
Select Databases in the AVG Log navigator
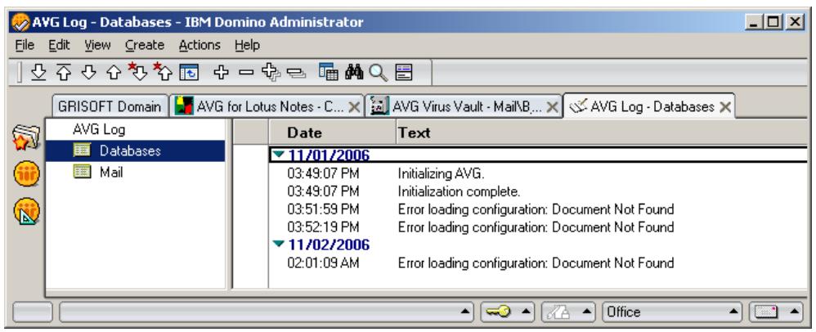click(135, 151)
